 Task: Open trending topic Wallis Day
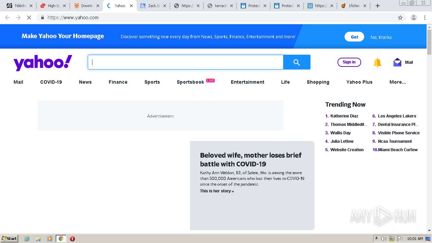pyautogui.click(x=341, y=133)
